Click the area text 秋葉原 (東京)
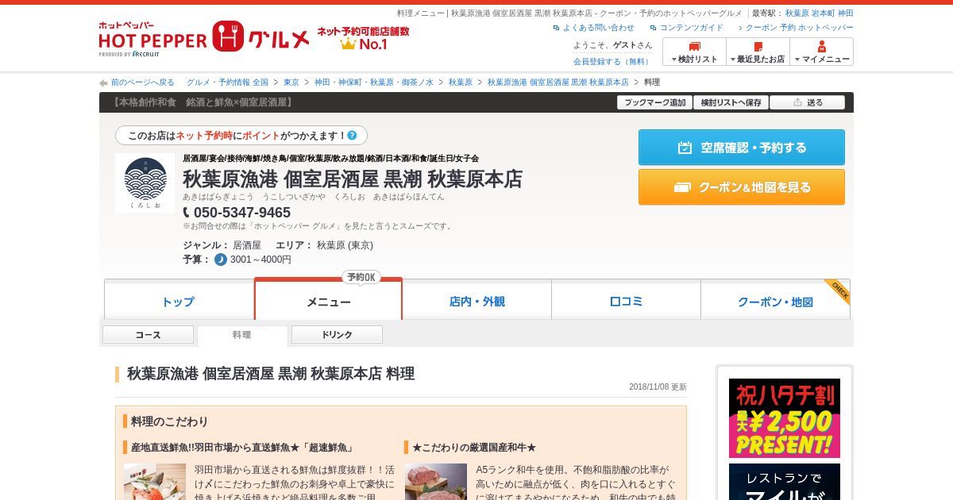This screenshot has width=953, height=500. [345, 245]
